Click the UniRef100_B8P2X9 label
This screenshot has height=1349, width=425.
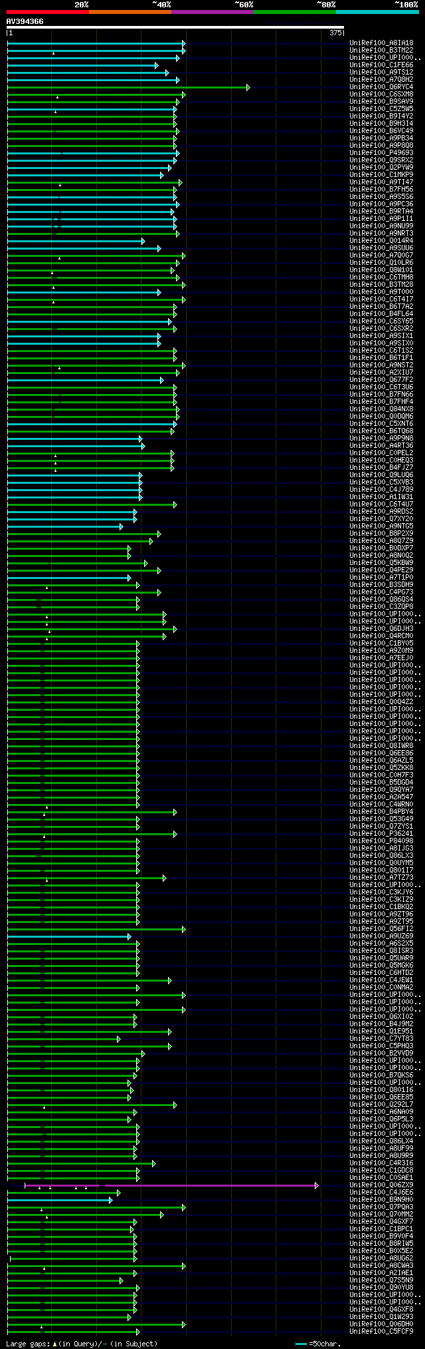click(381, 534)
